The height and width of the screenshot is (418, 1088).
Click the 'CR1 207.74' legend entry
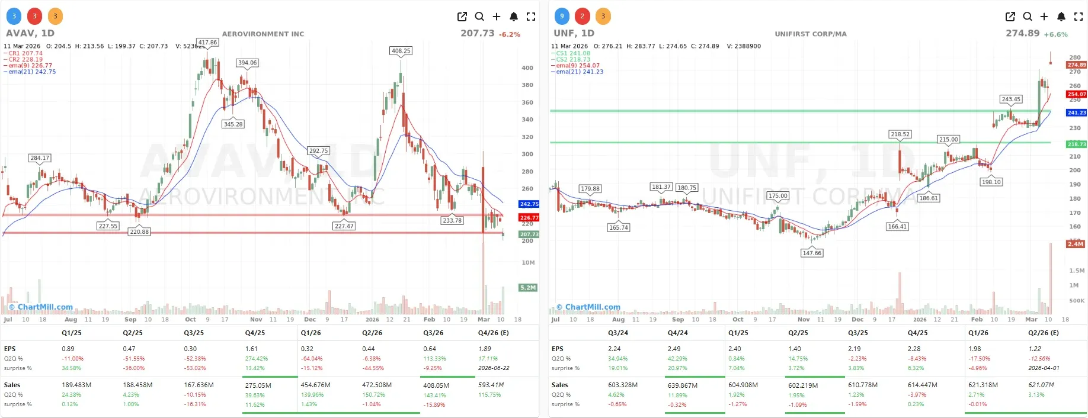(x=23, y=53)
